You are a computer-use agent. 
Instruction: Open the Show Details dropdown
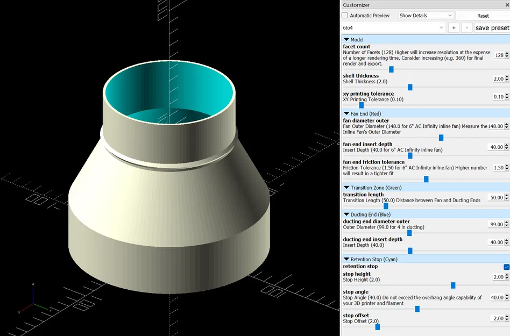[x=425, y=15]
